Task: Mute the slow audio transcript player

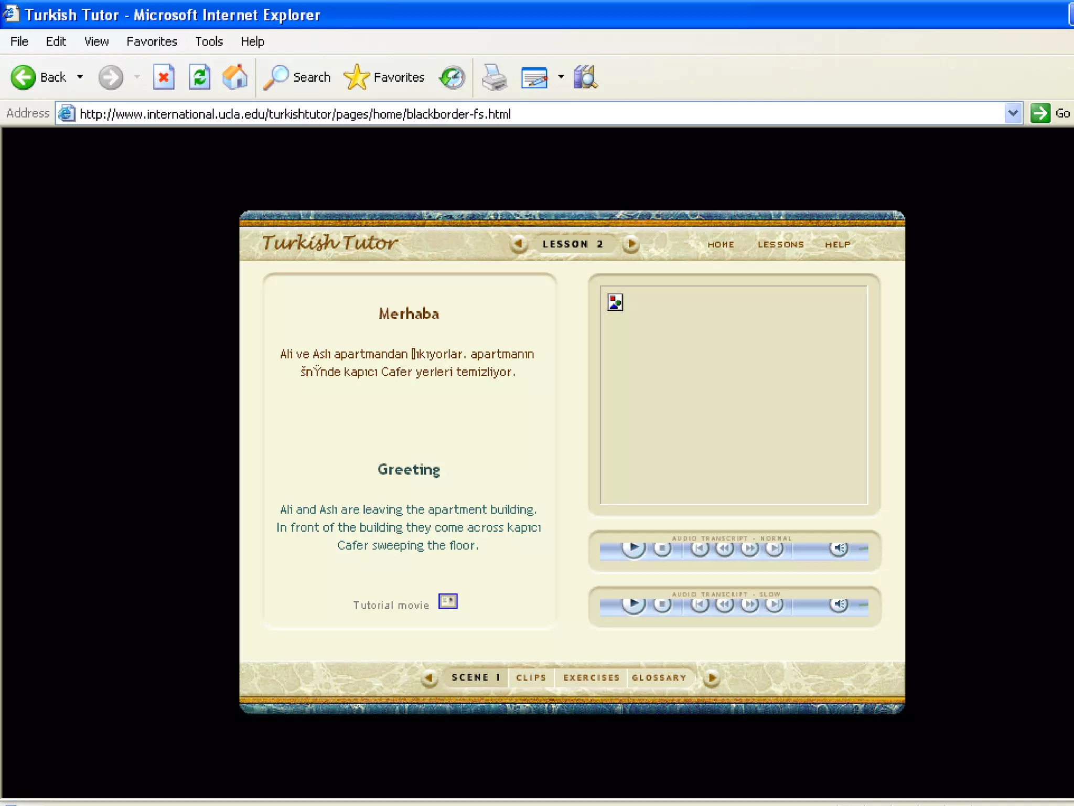Action: 839,605
